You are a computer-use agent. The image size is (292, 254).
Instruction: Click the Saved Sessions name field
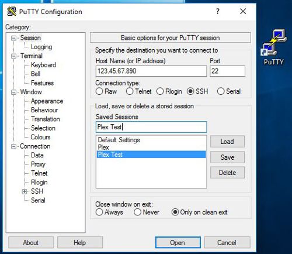pos(151,127)
